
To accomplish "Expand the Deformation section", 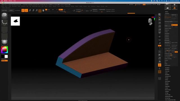I will click(168, 81).
